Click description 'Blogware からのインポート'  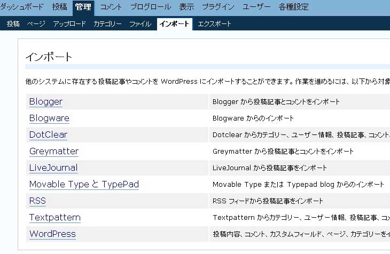coord(253,118)
